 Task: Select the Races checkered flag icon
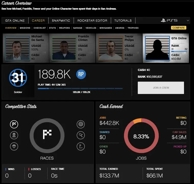click(14, 124)
